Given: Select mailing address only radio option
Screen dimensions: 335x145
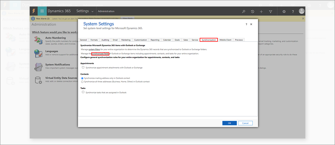Looking at the screenshot, I should 82,78.
